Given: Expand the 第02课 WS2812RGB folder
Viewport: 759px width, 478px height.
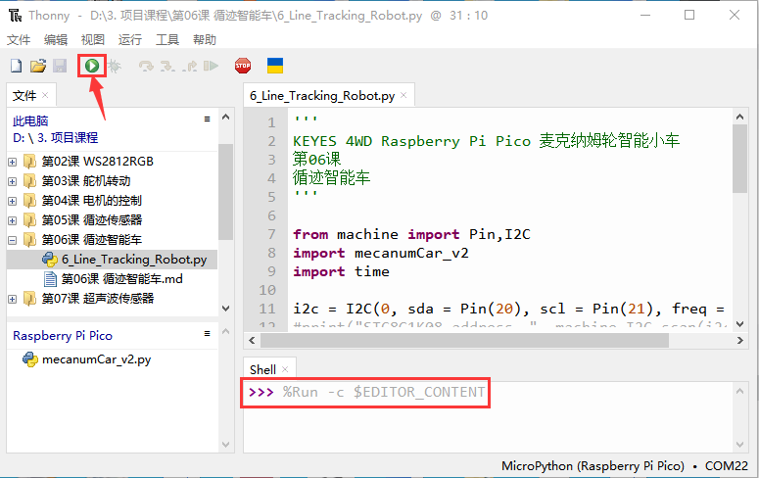Looking at the screenshot, I should pos(13,162).
